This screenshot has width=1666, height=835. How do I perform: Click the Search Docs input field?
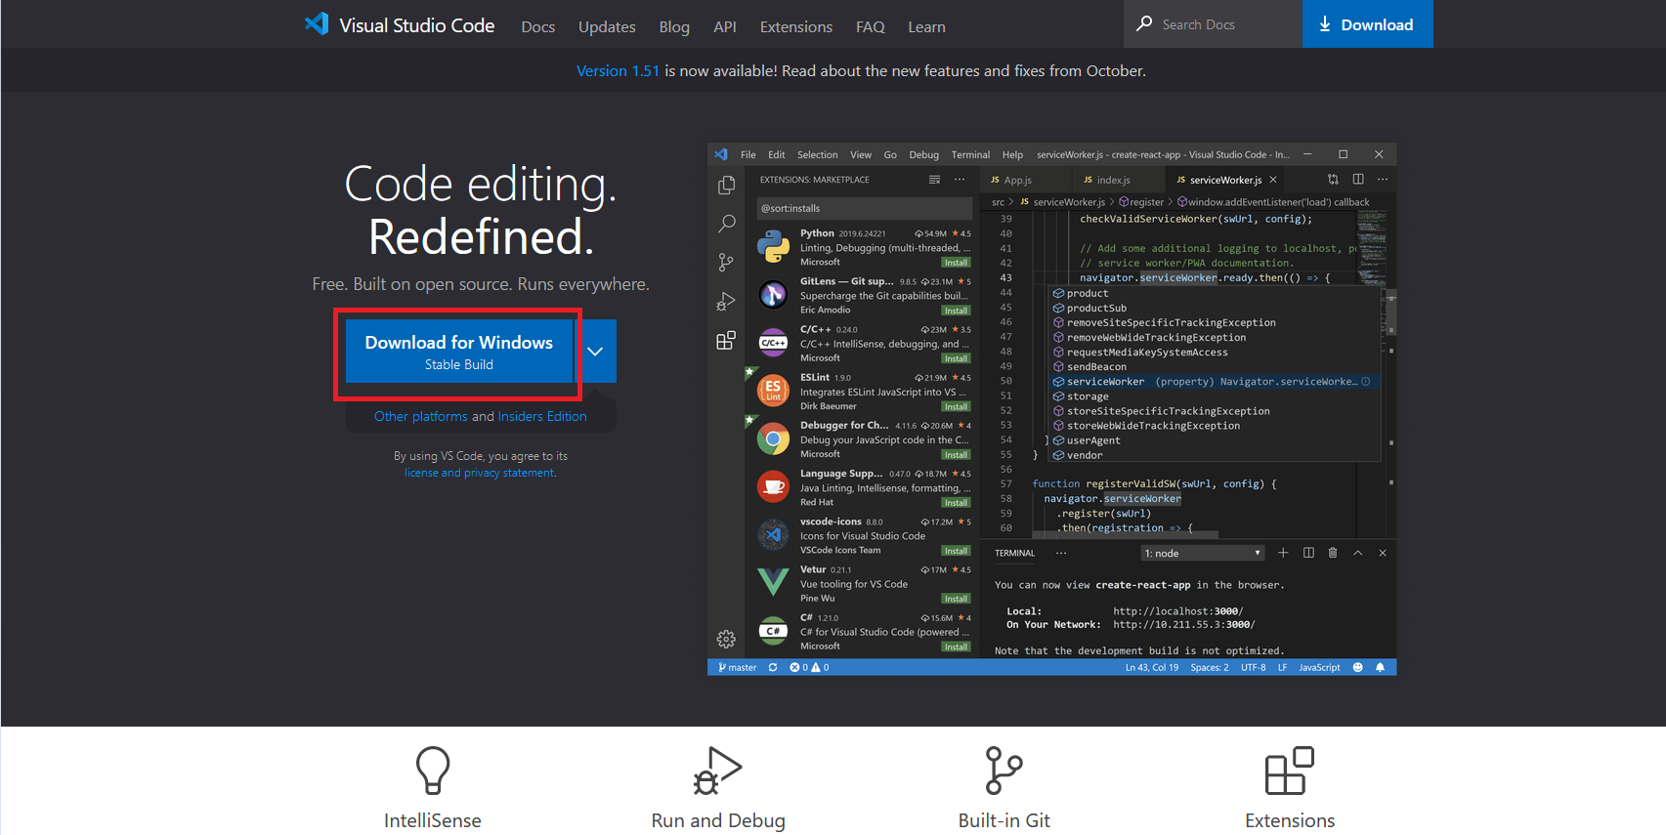(1213, 24)
